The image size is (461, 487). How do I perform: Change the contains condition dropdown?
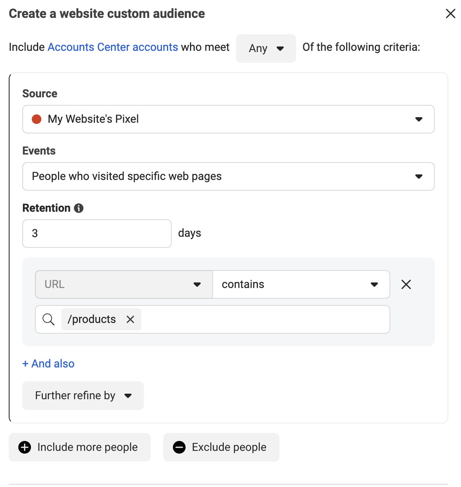[301, 284]
